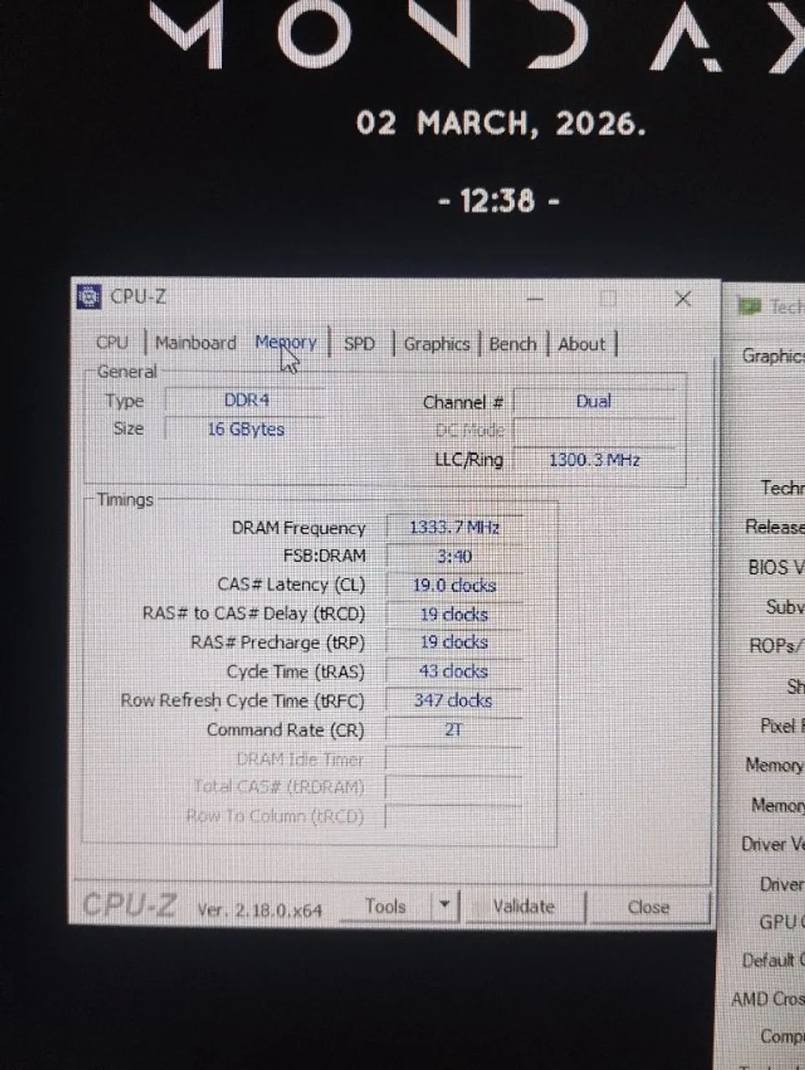Select the tRAS 43 clocks value
The image size is (805, 1070).
(454, 671)
